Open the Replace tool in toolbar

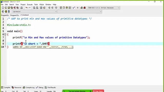tap(37, 8)
